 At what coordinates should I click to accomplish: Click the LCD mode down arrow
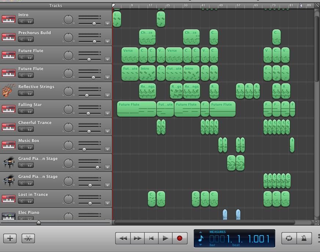click(x=200, y=245)
